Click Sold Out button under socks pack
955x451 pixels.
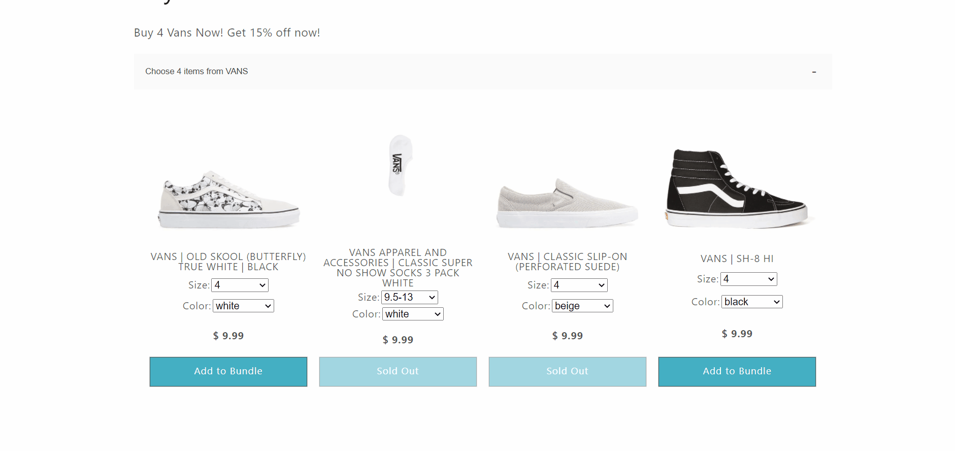[398, 372]
